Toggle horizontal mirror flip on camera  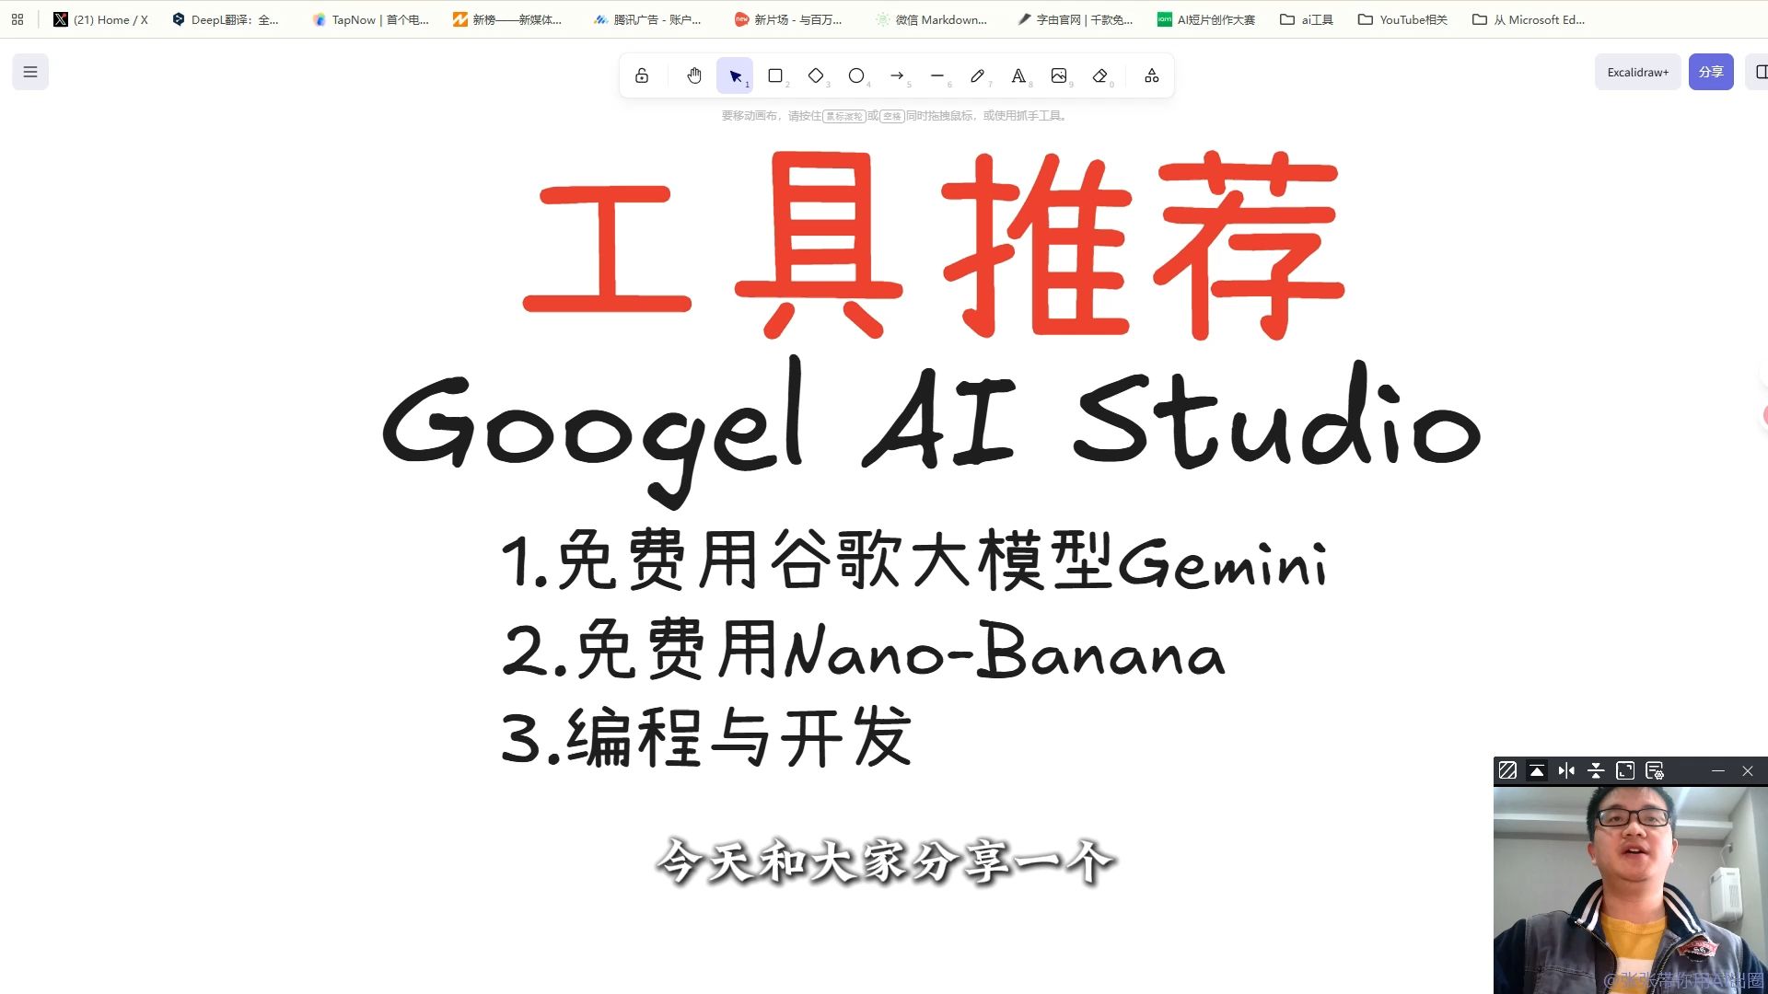click(1566, 771)
